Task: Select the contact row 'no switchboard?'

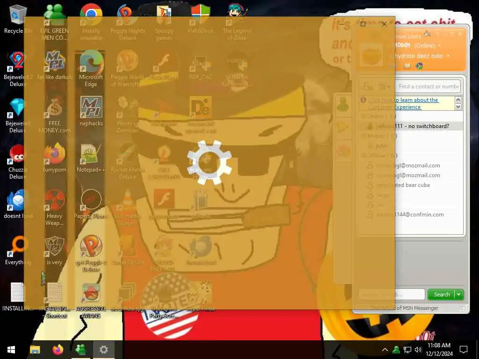Action: coord(411,126)
